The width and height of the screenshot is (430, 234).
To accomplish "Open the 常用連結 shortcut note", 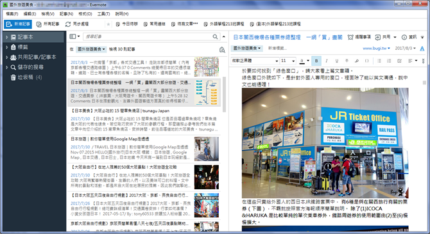I will (x=155, y=24).
